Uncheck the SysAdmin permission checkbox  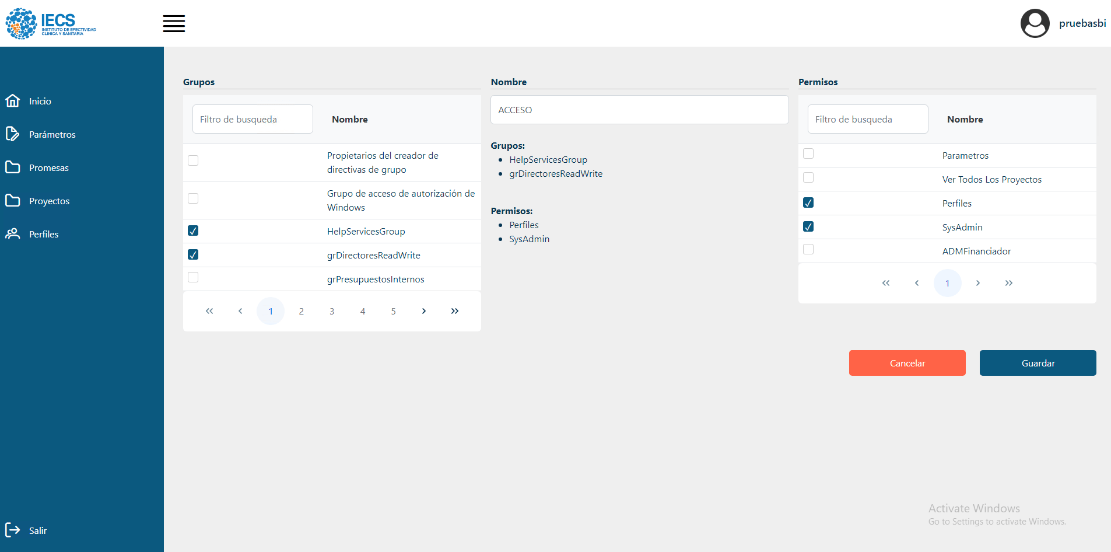pyautogui.click(x=808, y=227)
